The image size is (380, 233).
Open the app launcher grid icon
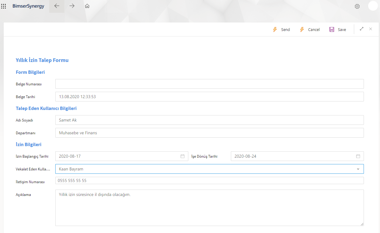4,6
